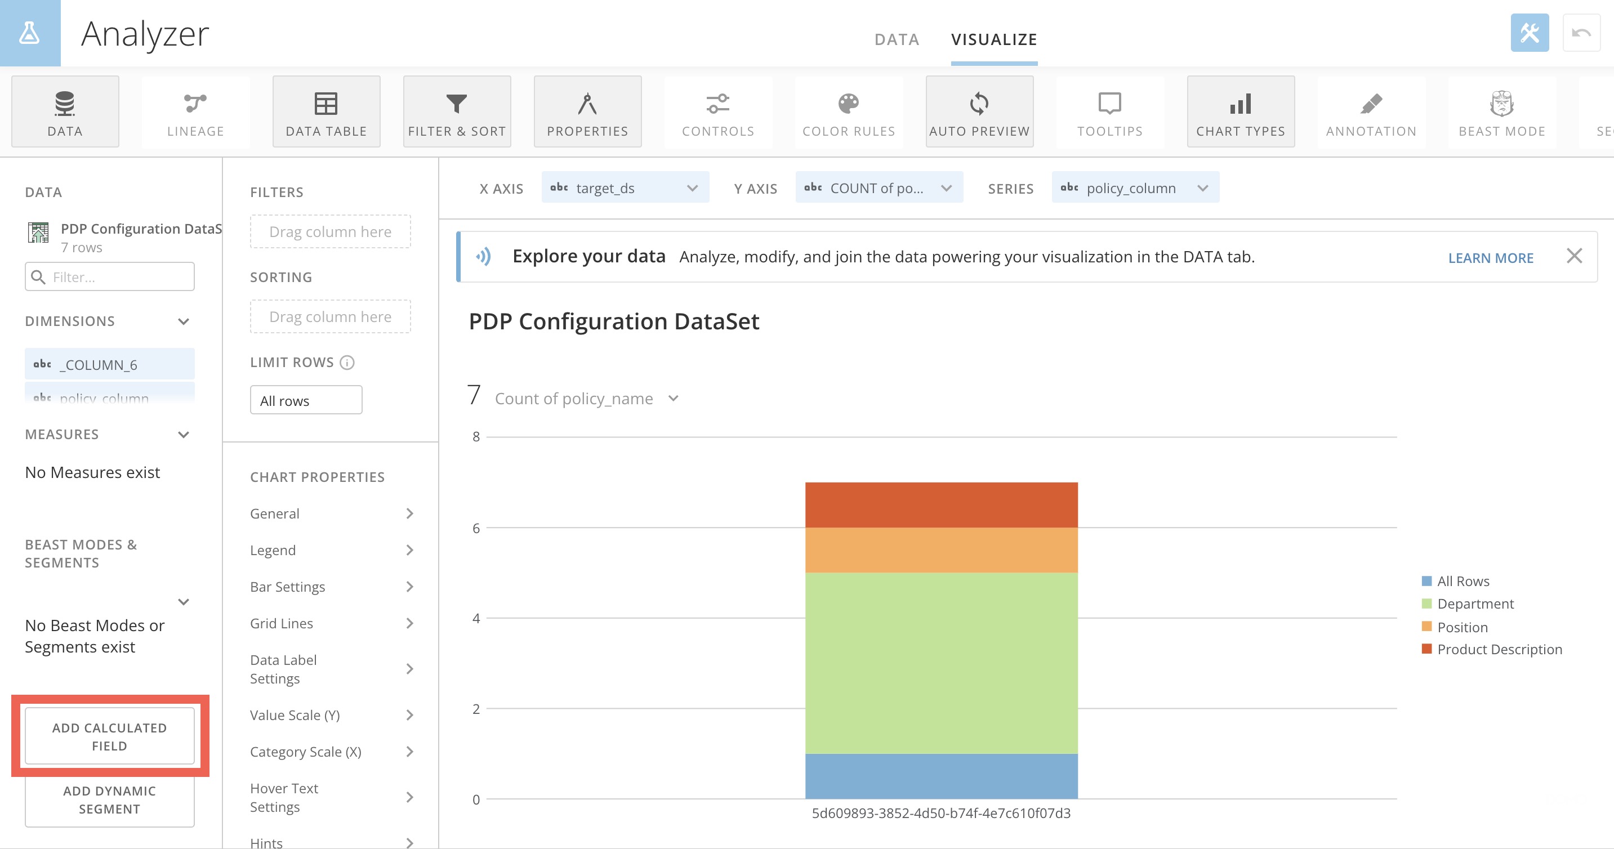The width and height of the screenshot is (1614, 849).
Task: Toggle Auto Preview on or off
Action: [979, 111]
